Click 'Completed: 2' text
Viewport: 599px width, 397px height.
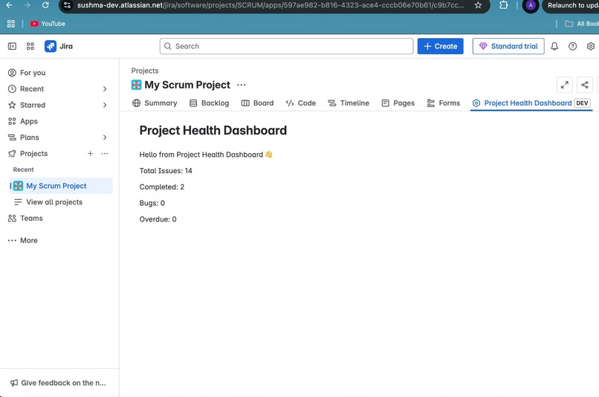coord(162,187)
